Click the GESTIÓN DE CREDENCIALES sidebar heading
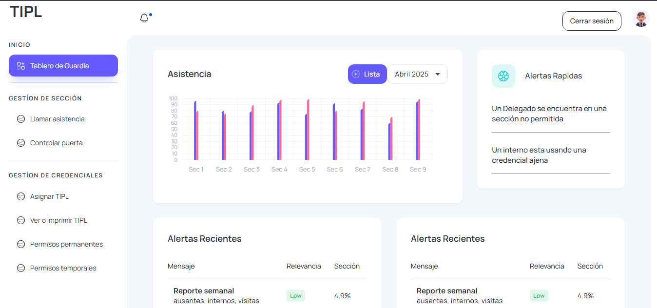This screenshot has width=657, height=308. click(x=56, y=175)
